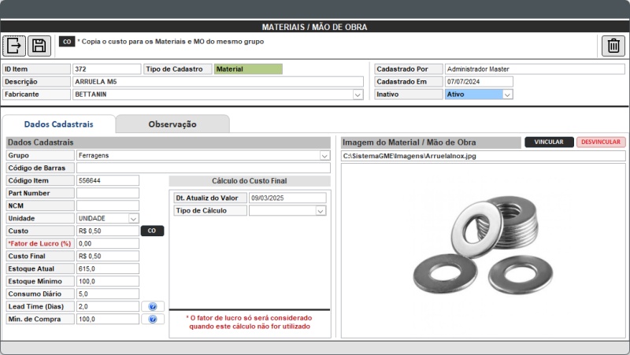The height and width of the screenshot is (355, 630).
Task: Click the DESVINCULAR button
Action: tap(601, 142)
